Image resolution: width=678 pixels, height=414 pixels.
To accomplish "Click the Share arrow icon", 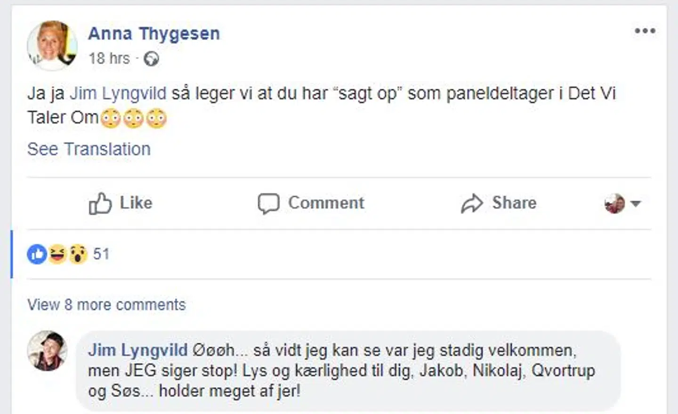I will (x=472, y=203).
